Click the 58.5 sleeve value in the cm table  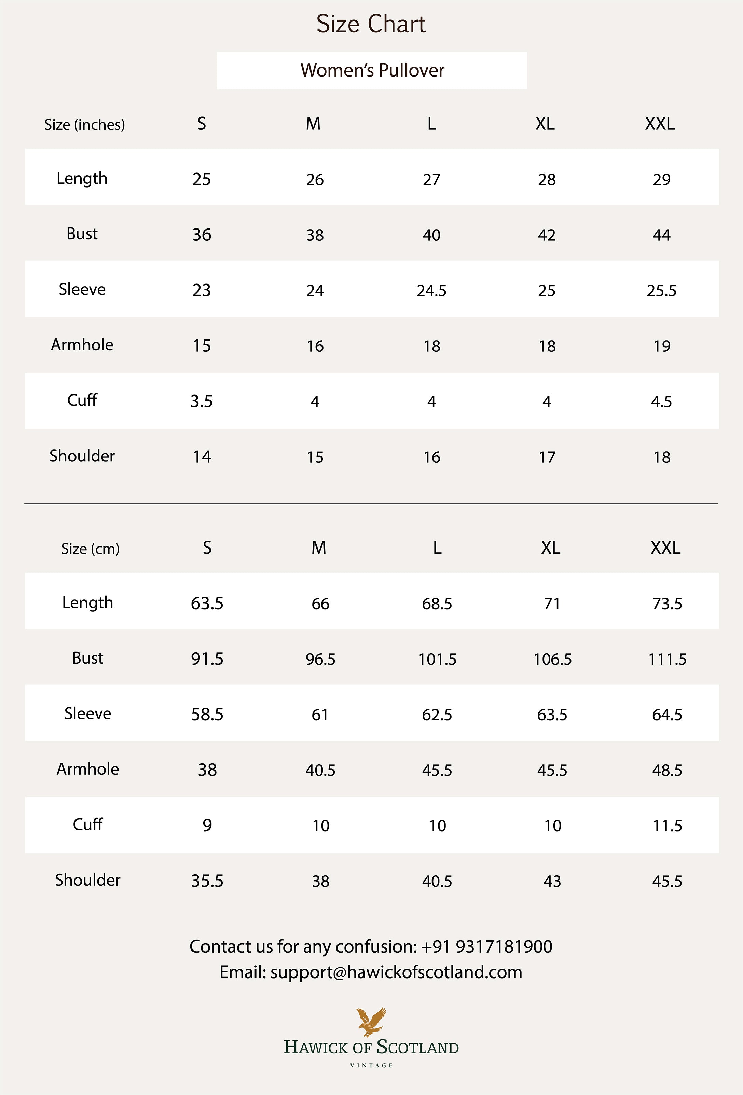207,714
